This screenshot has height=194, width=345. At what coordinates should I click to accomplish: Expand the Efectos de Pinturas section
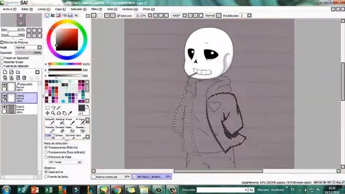(2, 42)
